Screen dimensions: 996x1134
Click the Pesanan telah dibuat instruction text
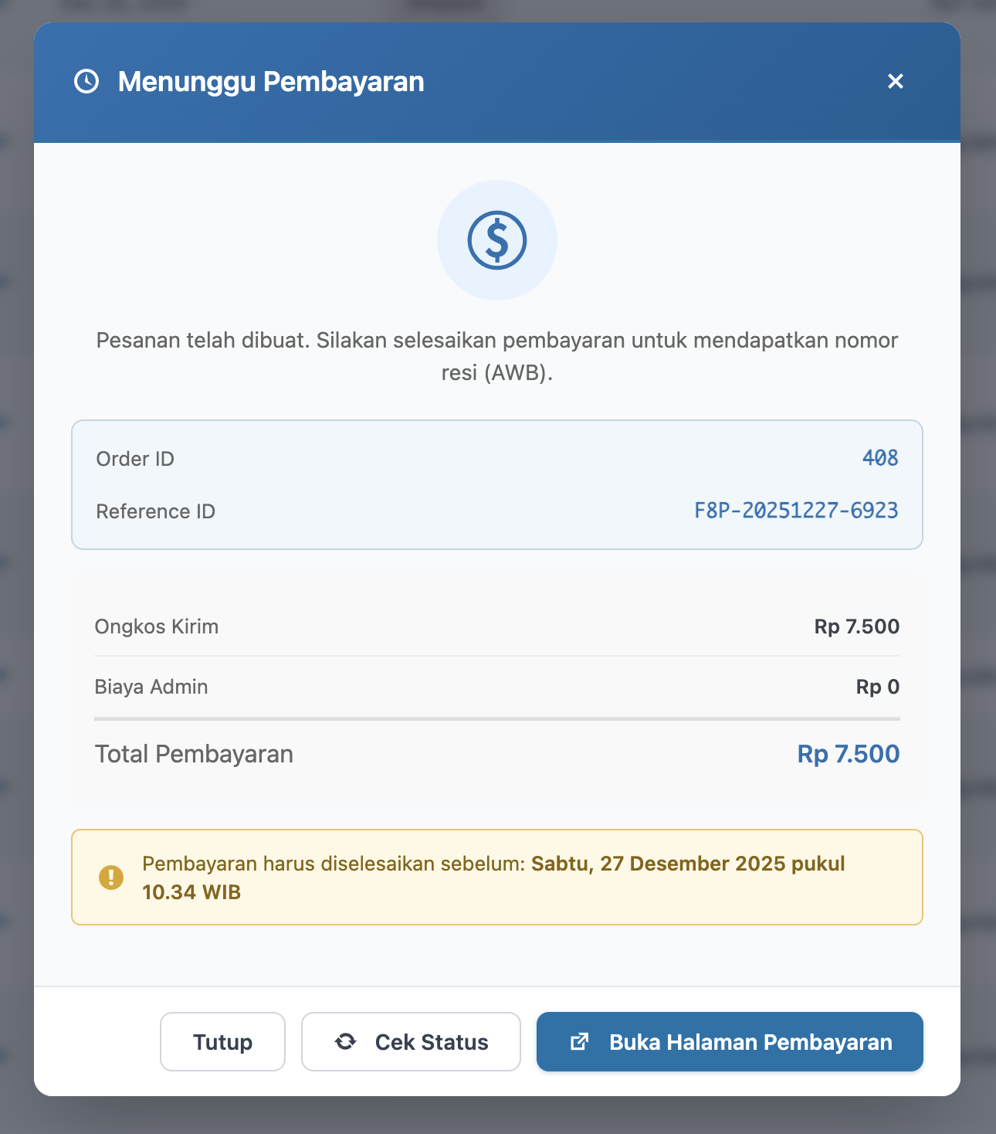496,341
